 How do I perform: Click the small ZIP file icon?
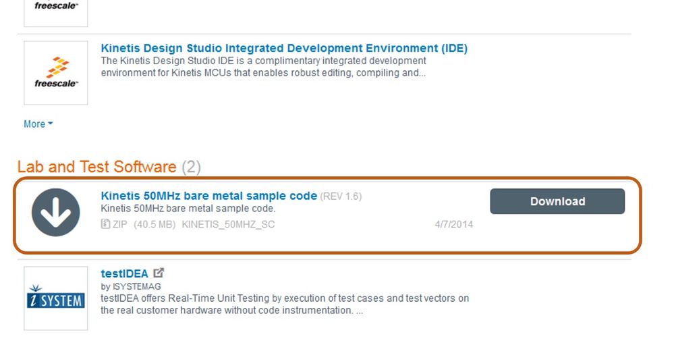[105, 224]
